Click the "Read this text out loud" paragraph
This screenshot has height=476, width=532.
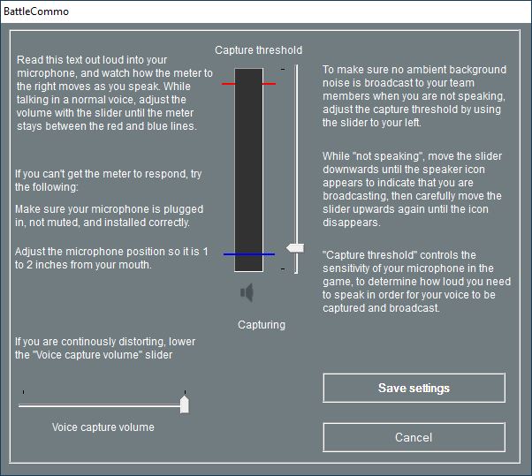pos(115,93)
